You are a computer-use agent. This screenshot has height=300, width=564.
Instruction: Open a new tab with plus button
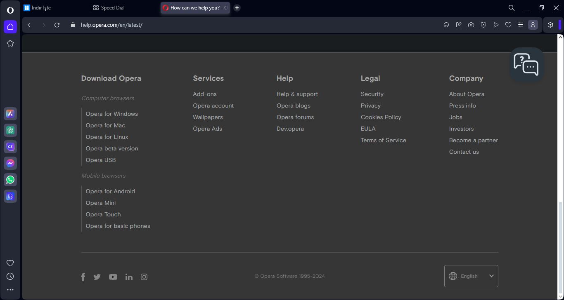click(237, 8)
